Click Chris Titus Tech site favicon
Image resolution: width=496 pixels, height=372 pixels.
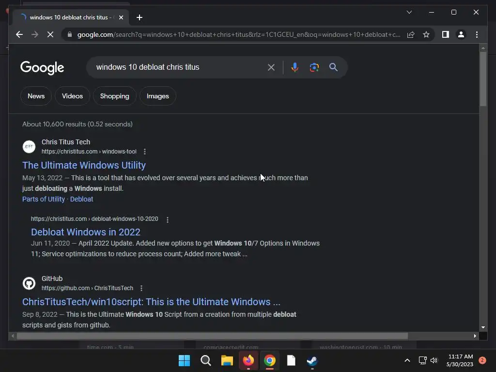point(29,146)
